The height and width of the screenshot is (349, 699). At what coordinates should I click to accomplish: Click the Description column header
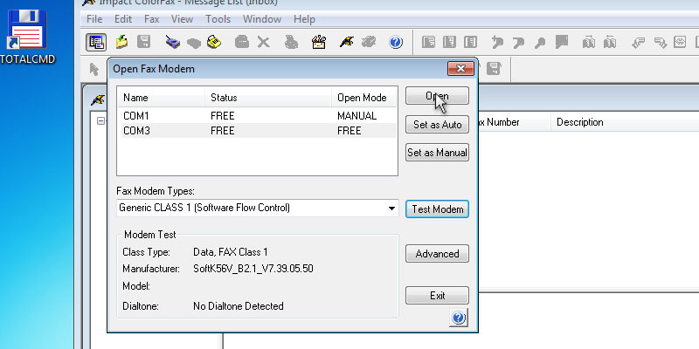580,122
